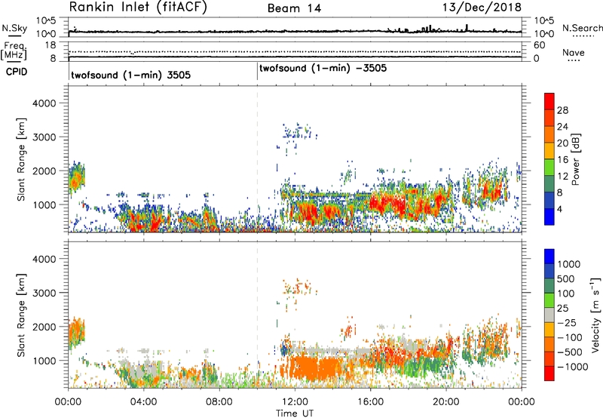Viewport: 603px width, 418px height.
Task: Click the 'Beam 14' label
Action: [x=294, y=8]
